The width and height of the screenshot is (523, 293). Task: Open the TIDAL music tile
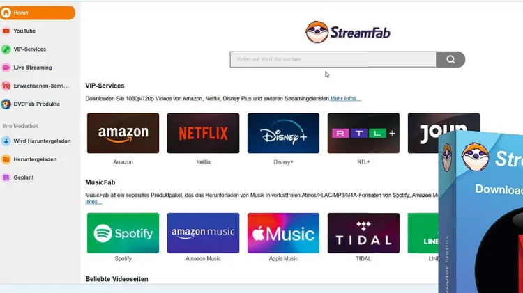coord(363,233)
